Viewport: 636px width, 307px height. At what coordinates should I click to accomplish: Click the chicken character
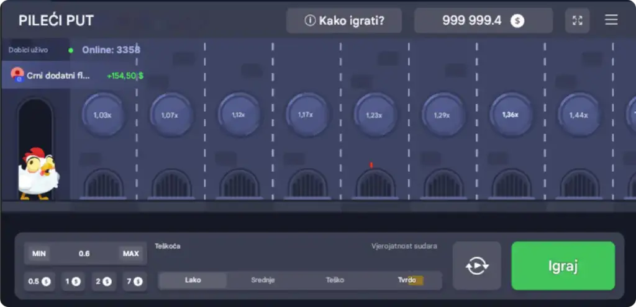38,174
